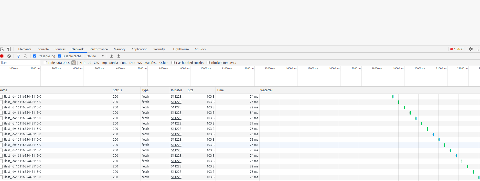Screen dimensions: 480x181
Task: Open the Memory tab
Action: (x=120, y=49)
